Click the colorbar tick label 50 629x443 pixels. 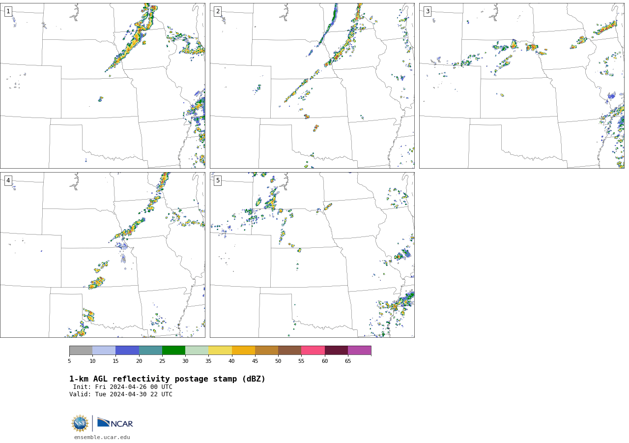[x=278, y=361]
